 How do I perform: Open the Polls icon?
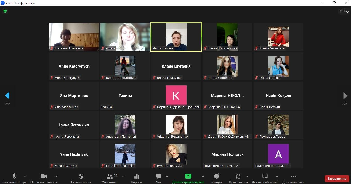click(x=137, y=177)
